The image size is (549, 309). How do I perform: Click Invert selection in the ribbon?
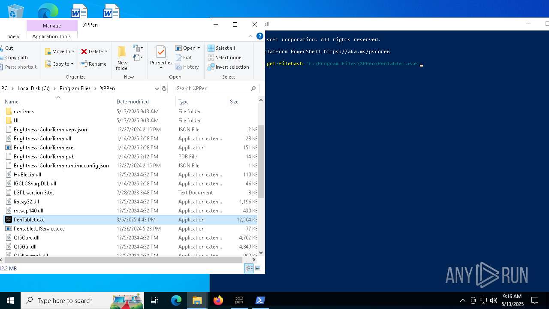(228, 67)
